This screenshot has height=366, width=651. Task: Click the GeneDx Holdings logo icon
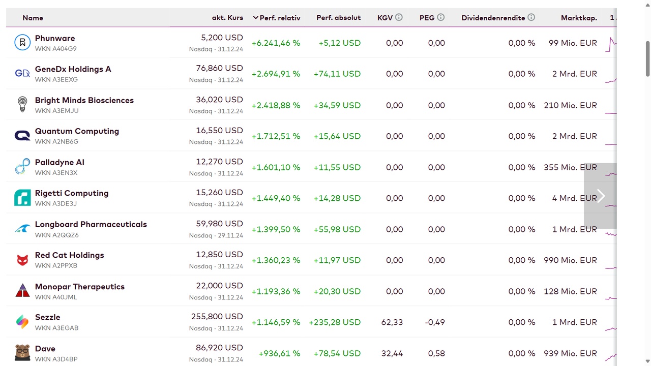(22, 74)
